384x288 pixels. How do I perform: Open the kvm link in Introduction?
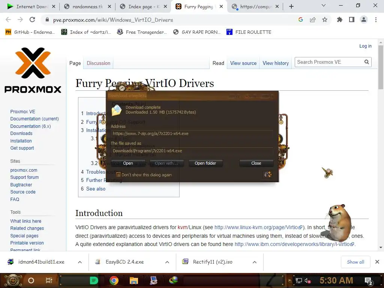[x=182, y=227]
